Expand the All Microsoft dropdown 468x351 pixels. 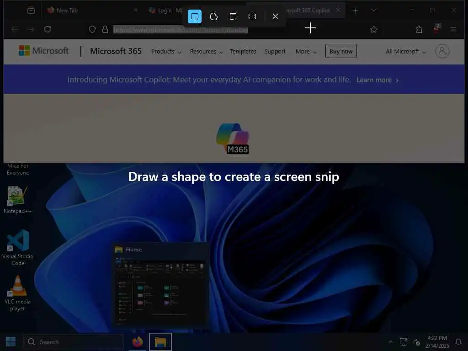tap(406, 52)
